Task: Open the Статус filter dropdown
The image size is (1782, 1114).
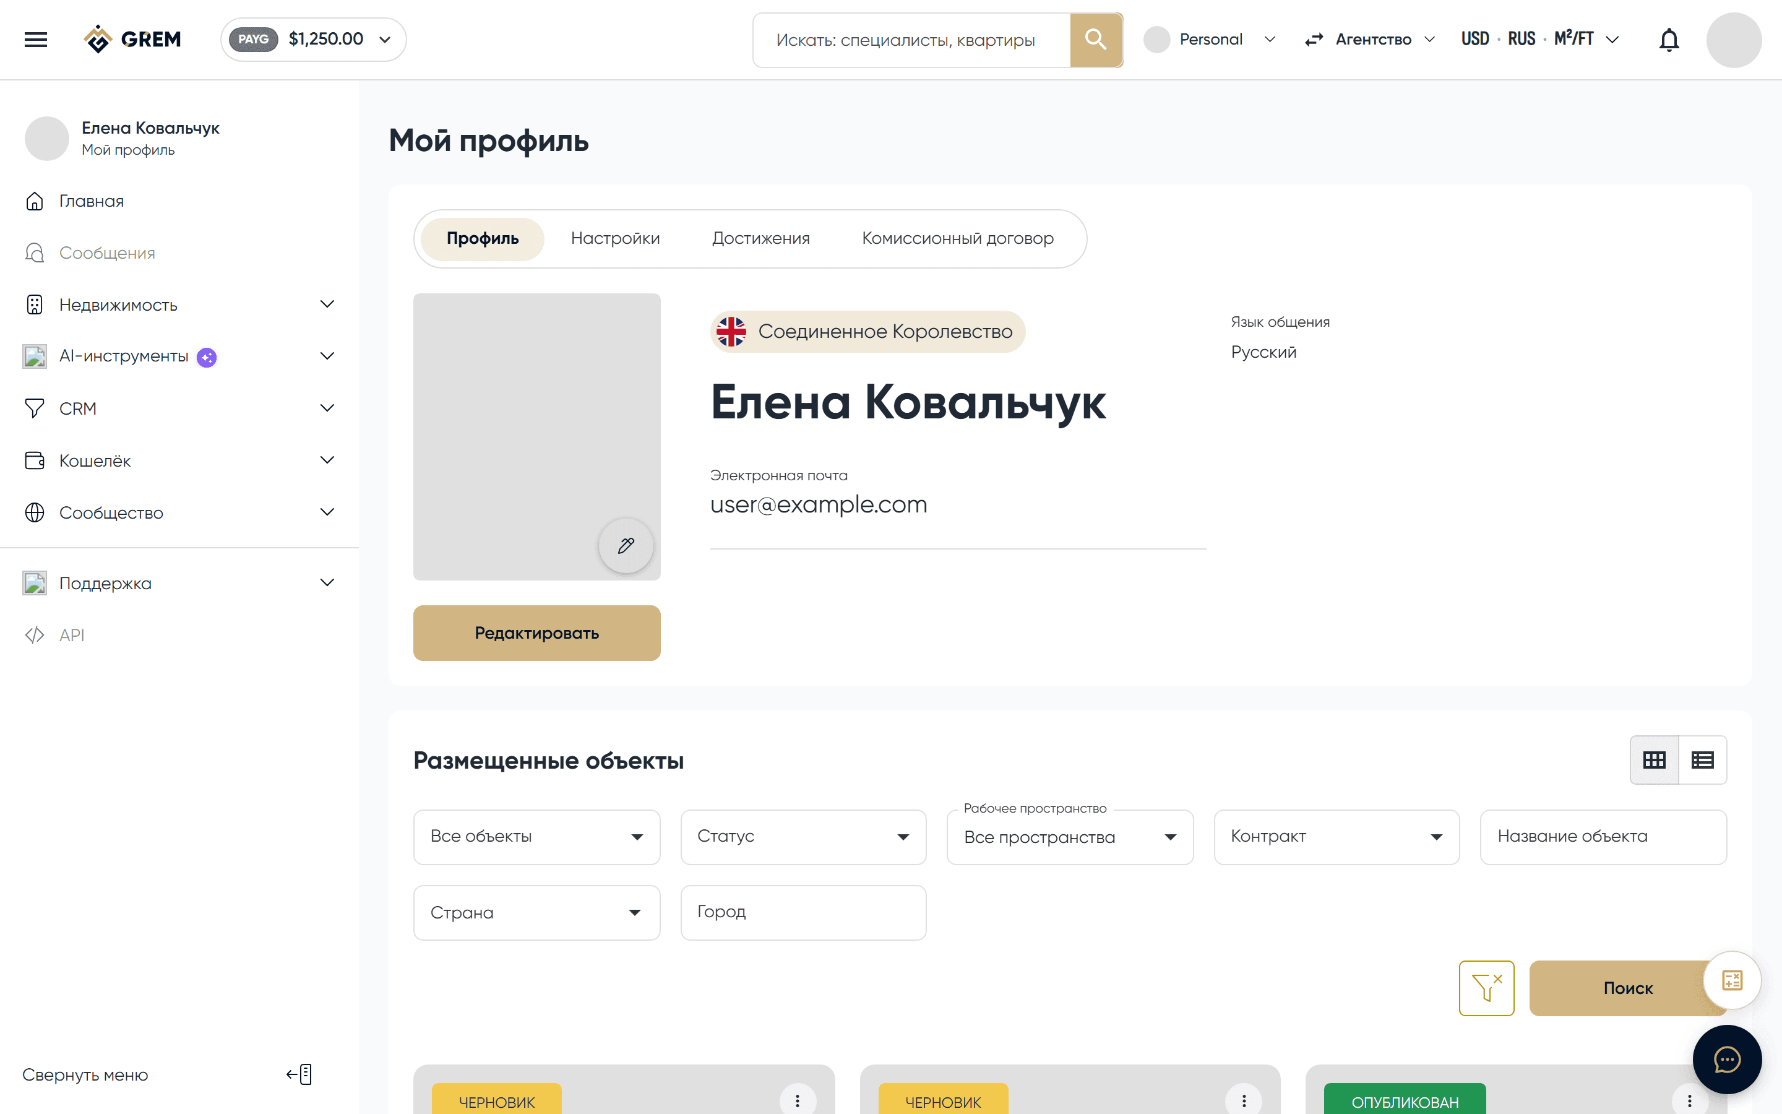Action: (803, 837)
